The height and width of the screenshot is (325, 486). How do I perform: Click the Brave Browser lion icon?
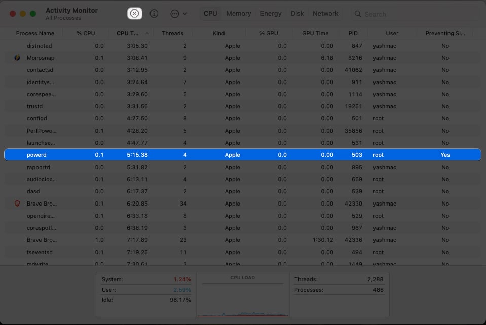click(17, 204)
